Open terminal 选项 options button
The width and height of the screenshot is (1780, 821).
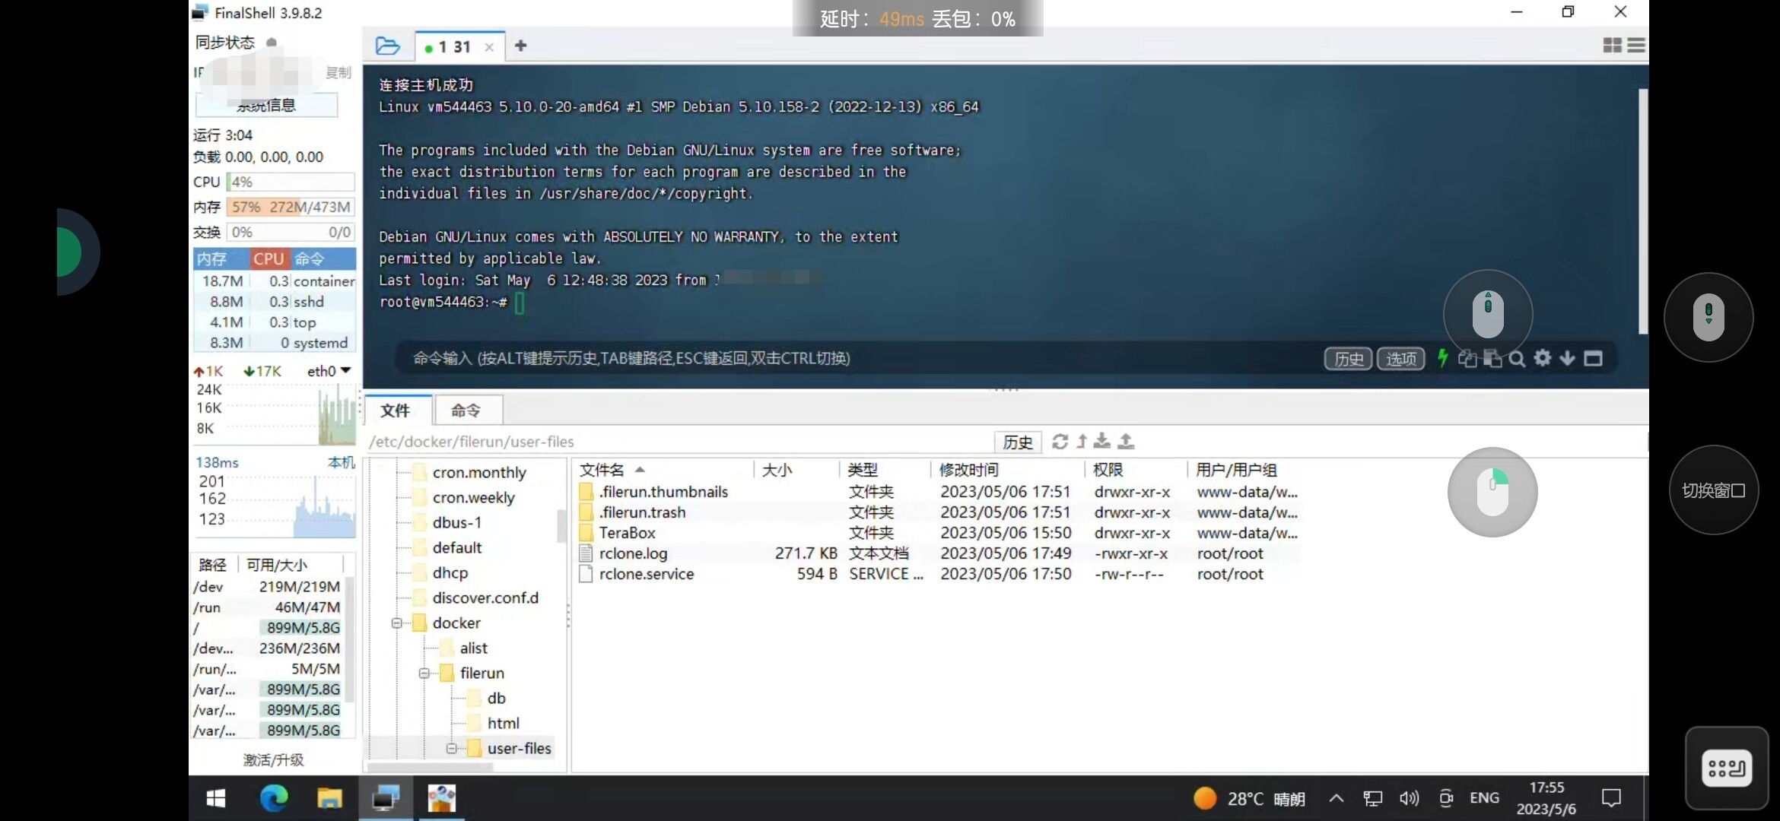(x=1401, y=359)
